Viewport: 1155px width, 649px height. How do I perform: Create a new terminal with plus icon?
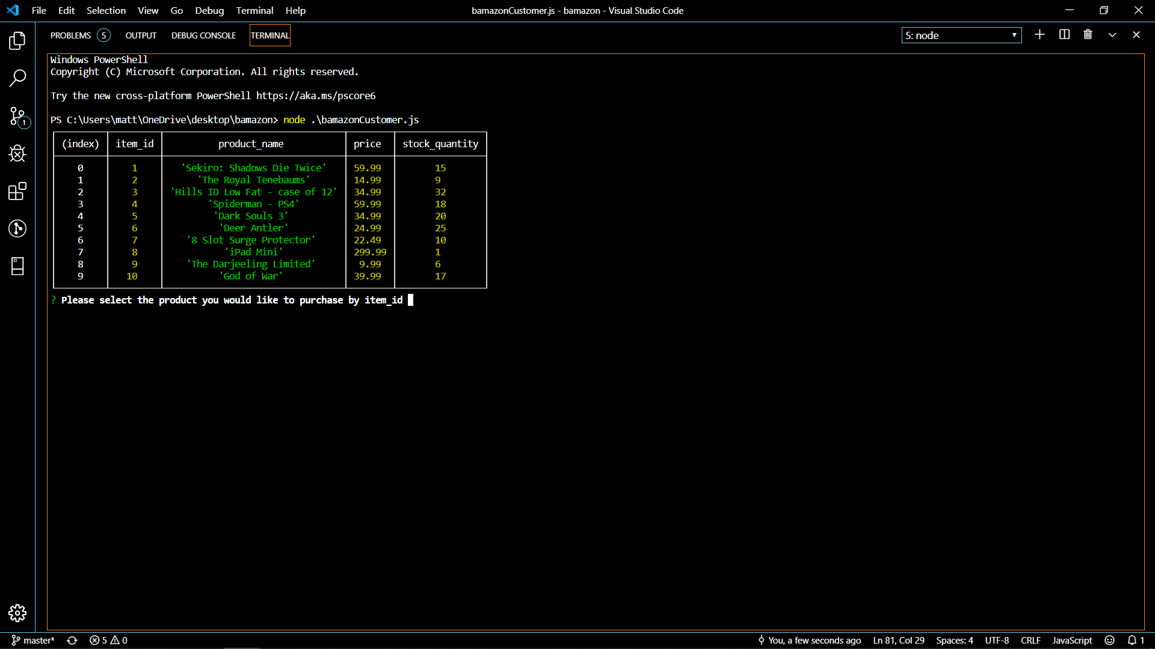(1039, 35)
